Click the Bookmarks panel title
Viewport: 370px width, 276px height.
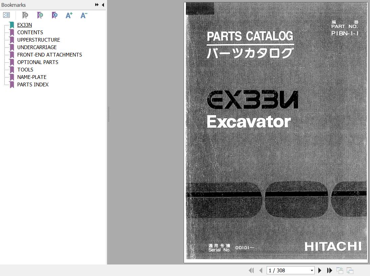14,5
